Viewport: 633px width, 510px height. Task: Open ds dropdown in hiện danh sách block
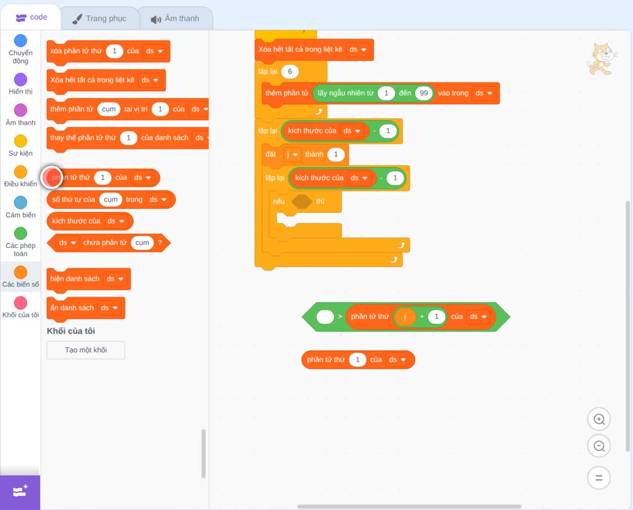pyautogui.click(x=115, y=279)
